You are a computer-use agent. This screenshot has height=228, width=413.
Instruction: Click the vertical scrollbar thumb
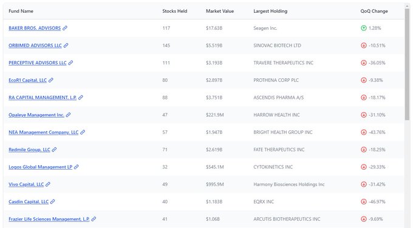coord(407,64)
